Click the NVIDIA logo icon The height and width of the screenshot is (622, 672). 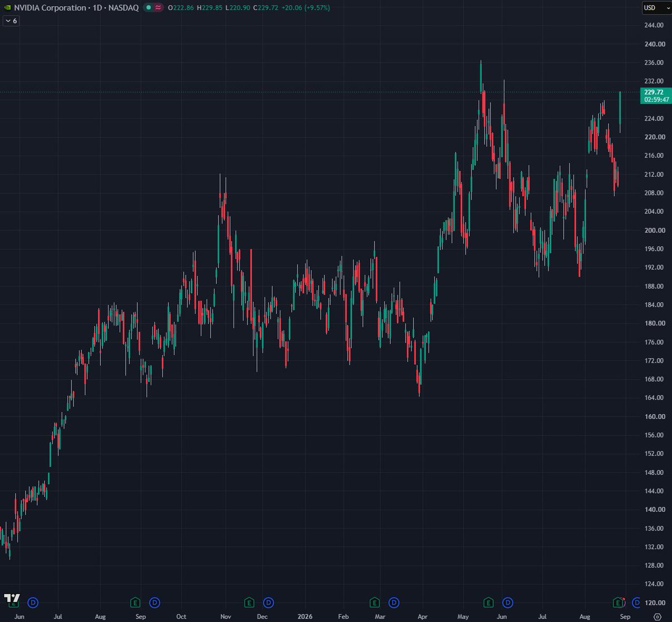pyautogui.click(x=8, y=8)
